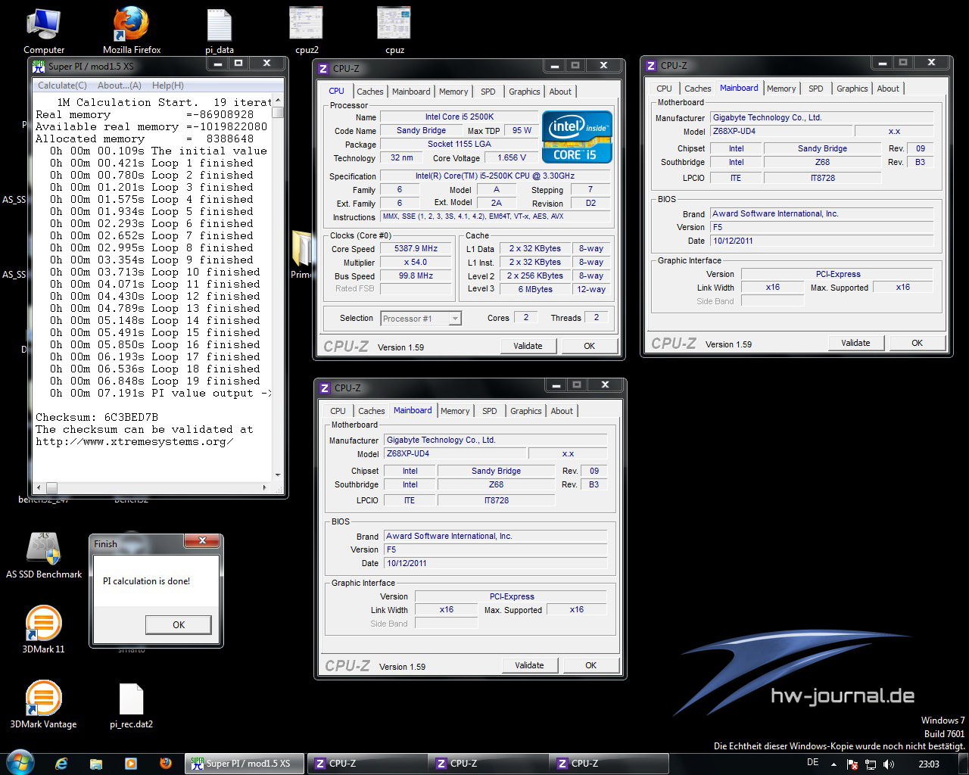Image resolution: width=969 pixels, height=775 pixels.
Task: Launch the 3DMark Vantage shortcut
Action: [x=43, y=704]
